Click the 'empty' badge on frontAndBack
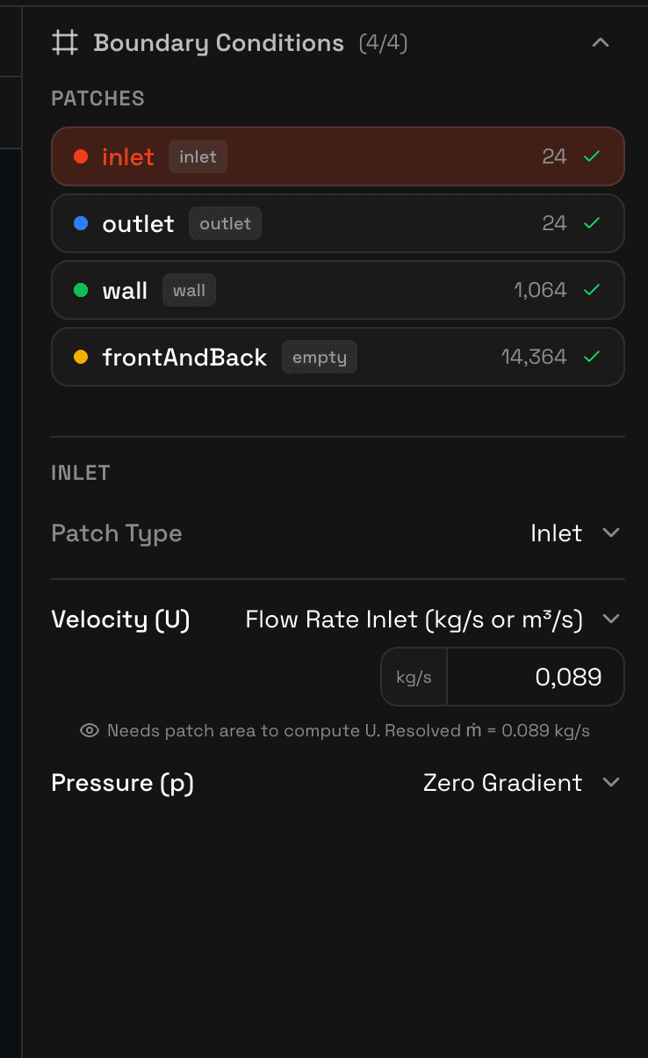The width and height of the screenshot is (648, 1058). click(319, 357)
